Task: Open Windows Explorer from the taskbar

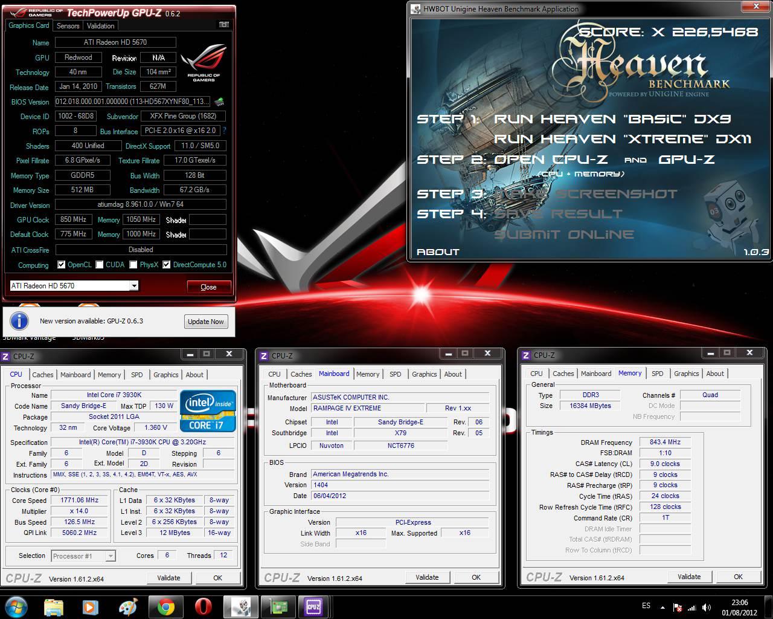Action: point(54,606)
